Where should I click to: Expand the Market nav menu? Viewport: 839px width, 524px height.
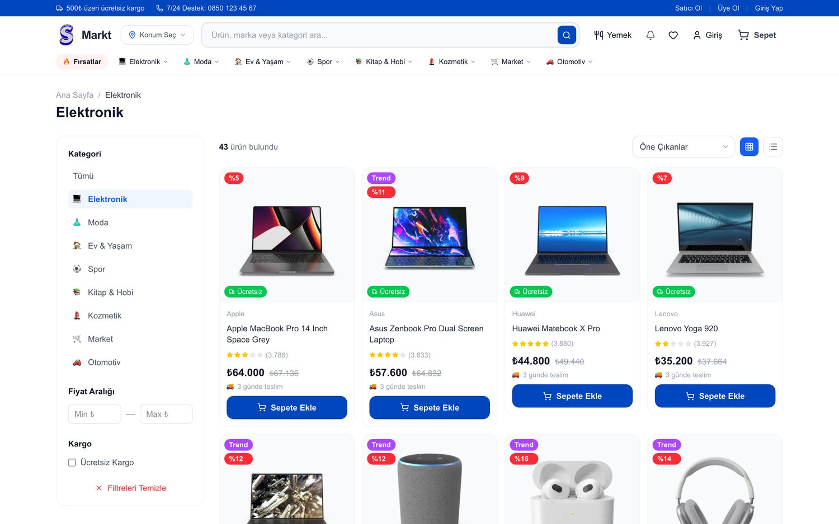(510, 61)
